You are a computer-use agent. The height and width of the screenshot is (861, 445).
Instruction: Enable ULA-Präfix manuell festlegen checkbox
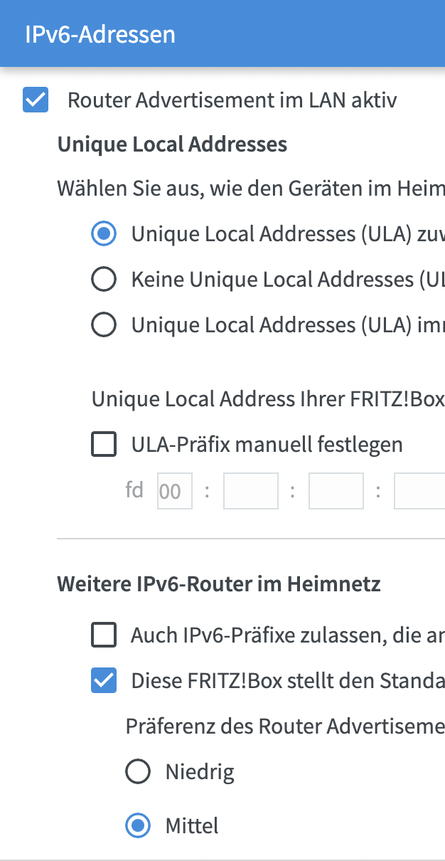coord(104,445)
